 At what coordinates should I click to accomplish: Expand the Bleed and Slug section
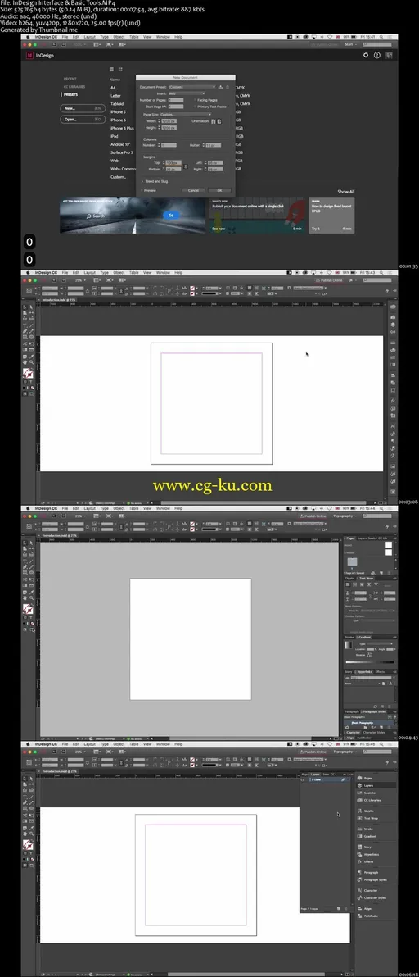point(142,181)
